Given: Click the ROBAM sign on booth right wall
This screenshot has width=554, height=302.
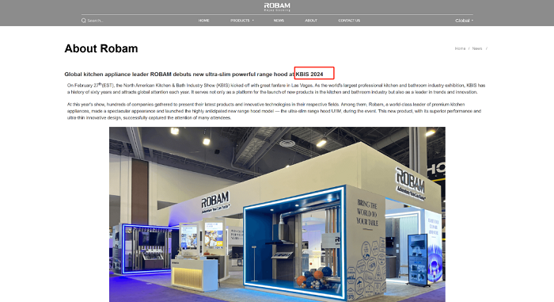Looking at the screenshot, I should click(x=410, y=184).
